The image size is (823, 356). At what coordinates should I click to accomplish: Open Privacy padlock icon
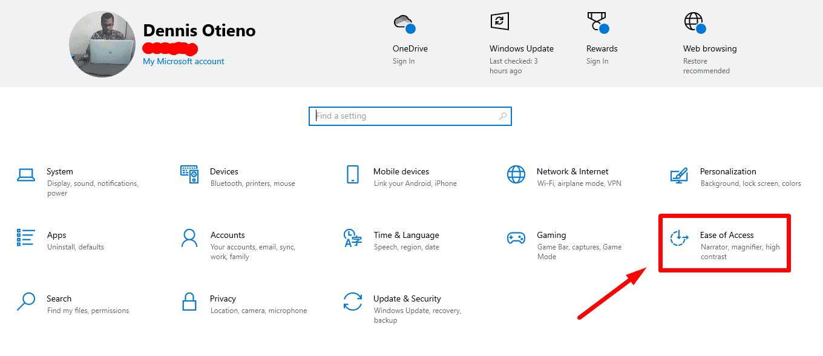(189, 302)
